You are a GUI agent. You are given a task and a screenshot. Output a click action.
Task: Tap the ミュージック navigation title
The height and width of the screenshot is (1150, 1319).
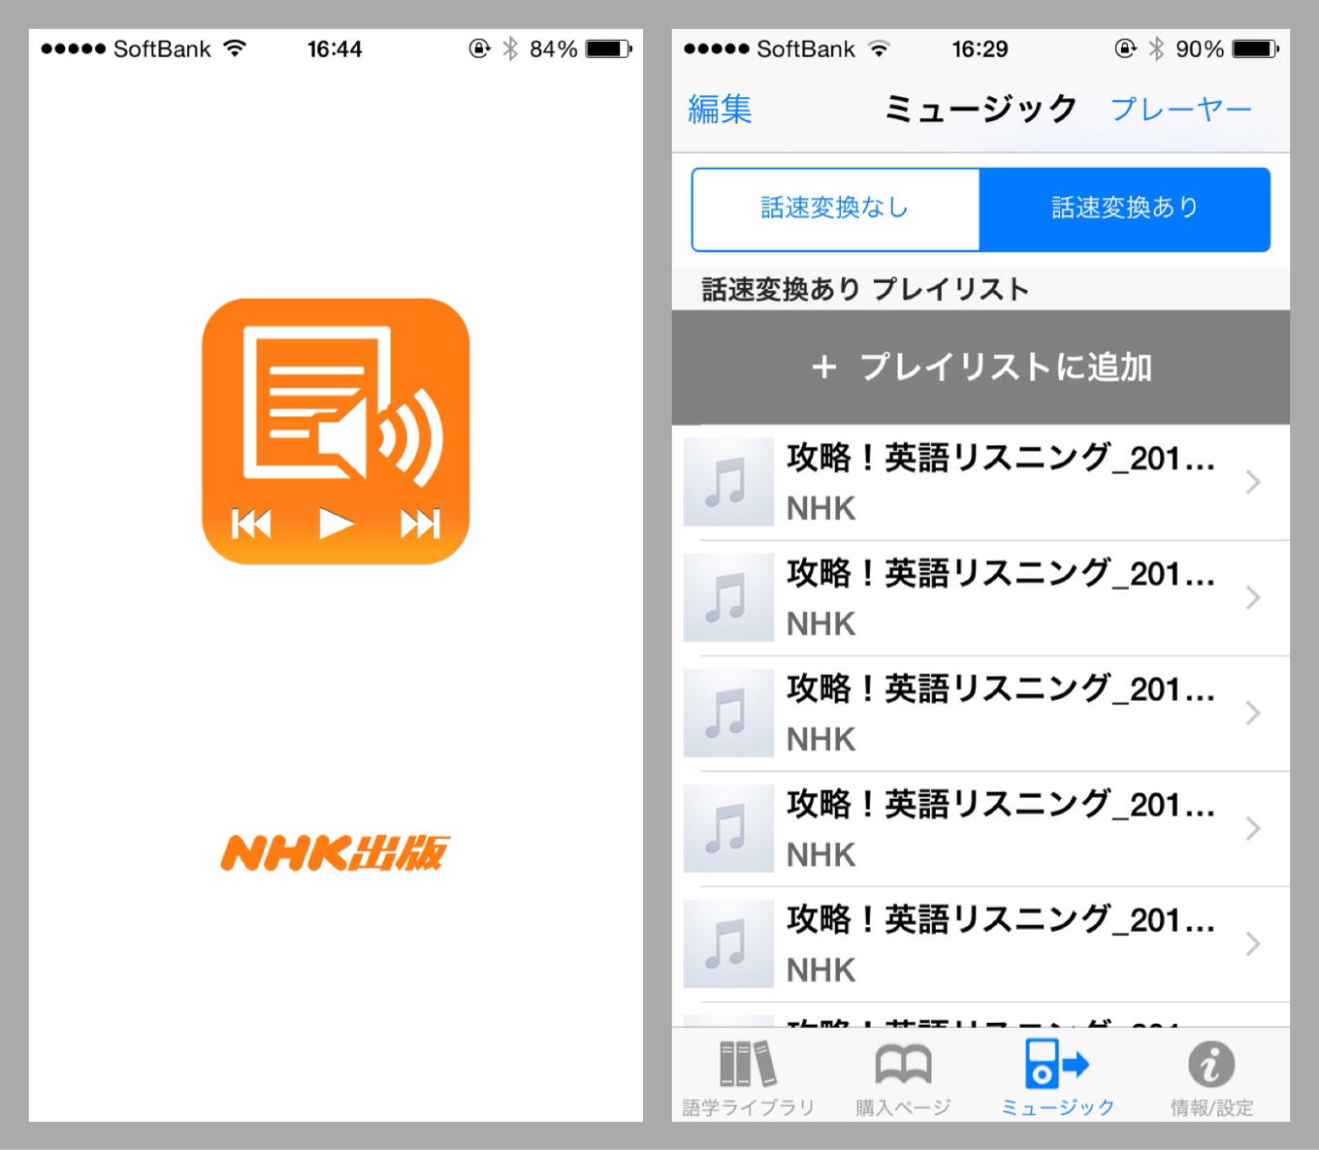[x=981, y=109]
